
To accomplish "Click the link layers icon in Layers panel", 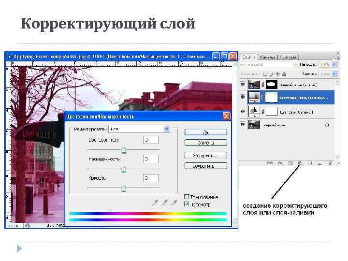I will point(270,163).
